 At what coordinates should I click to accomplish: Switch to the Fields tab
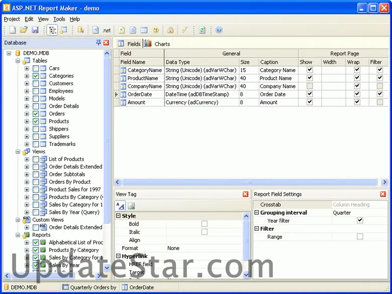[x=129, y=44]
